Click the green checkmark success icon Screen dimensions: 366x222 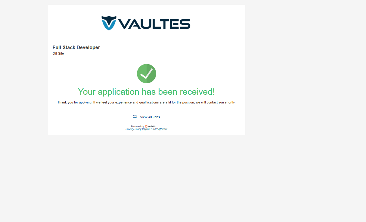(147, 74)
